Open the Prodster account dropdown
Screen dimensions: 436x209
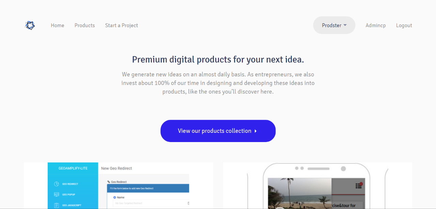334,25
